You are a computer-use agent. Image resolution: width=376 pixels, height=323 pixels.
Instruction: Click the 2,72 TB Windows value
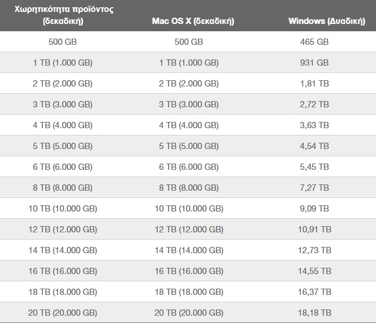click(x=314, y=104)
